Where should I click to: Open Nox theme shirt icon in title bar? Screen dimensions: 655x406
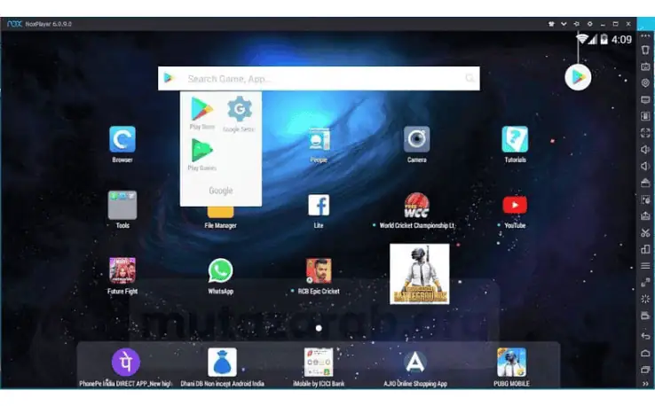pos(551,24)
